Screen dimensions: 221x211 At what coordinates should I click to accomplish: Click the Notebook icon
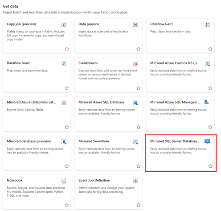[64, 181]
